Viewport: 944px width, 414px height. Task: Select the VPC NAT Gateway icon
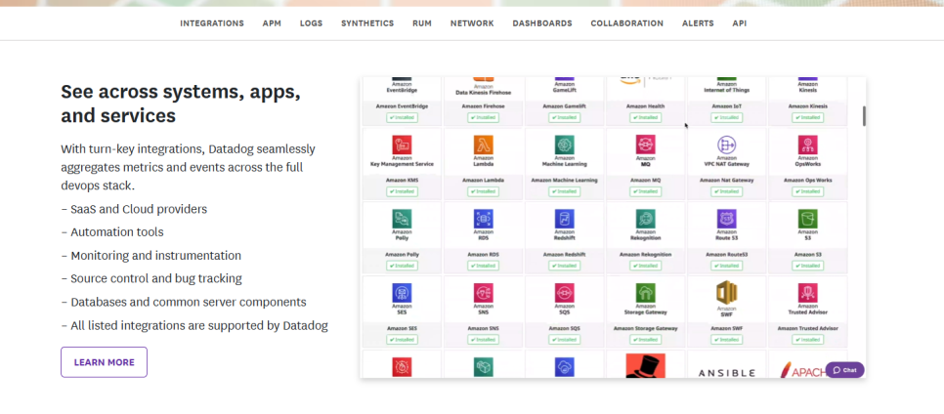pyautogui.click(x=727, y=145)
